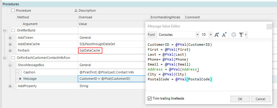
Task: Open the font size 10 dropdown
Action: 210,35
